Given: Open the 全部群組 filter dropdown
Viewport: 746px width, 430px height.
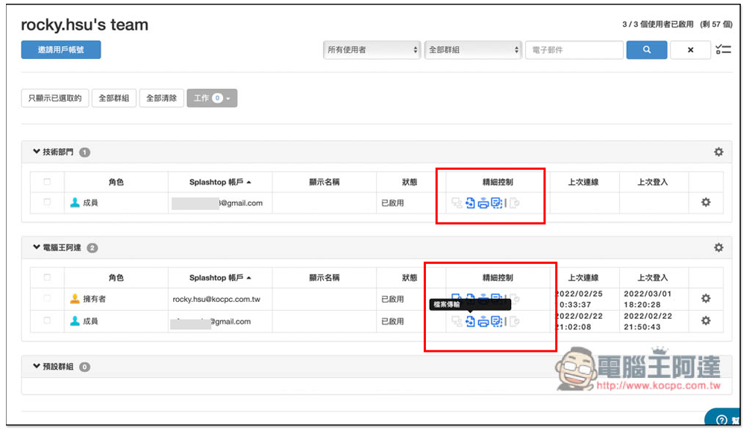Looking at the screenshot, I should 473,50.
